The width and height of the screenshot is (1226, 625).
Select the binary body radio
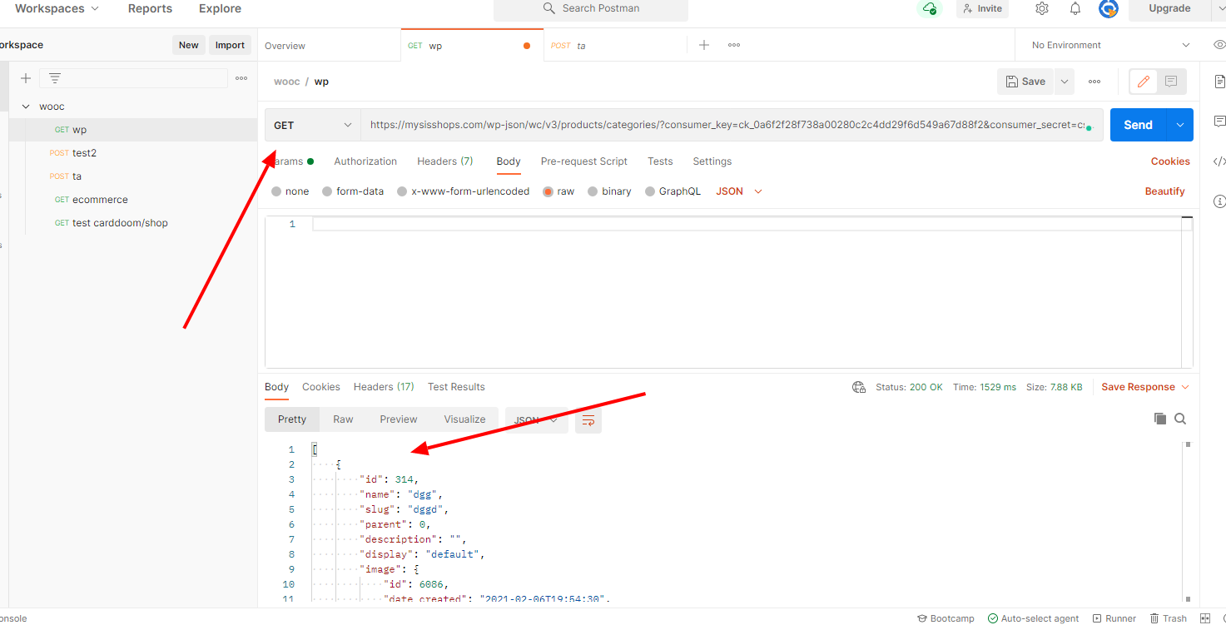click(593, 191)
